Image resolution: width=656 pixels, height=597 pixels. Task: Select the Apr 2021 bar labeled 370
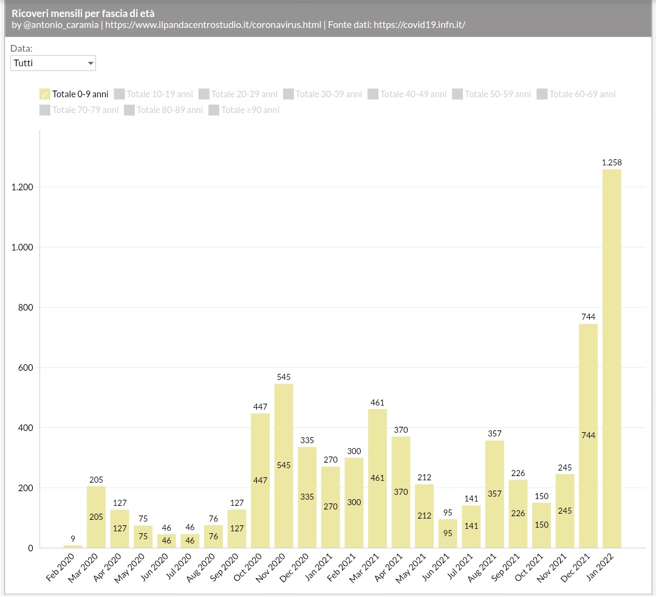click(401, 492)
